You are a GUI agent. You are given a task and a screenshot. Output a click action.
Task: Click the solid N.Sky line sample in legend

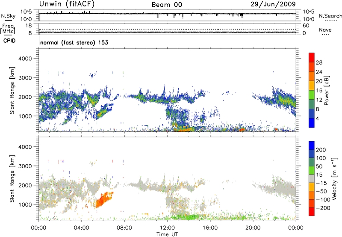click(8, 20)
